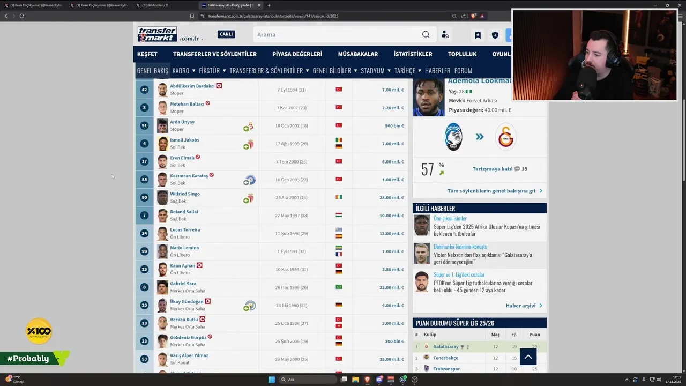The height and width of the screenshot is (386, 686).
Task: Click Ismail Jakobs transfer club badge
Action: [249, 144]
